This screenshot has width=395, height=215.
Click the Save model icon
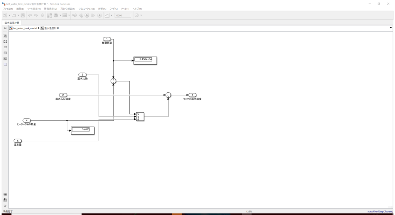[23, 15]
